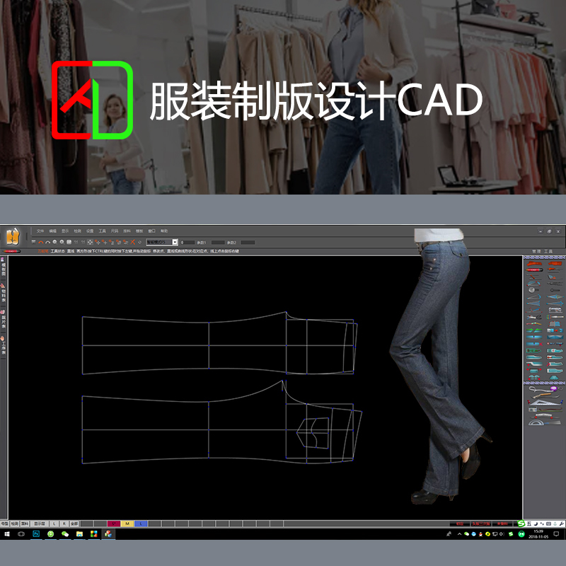The width and height of the screenshot is (566, 566).
Task: Select the magenta S size swatch
Action: point(114,524)
